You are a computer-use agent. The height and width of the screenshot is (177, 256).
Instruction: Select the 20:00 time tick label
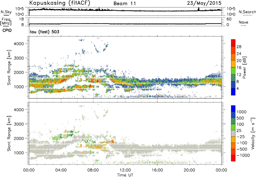[189, 170]
